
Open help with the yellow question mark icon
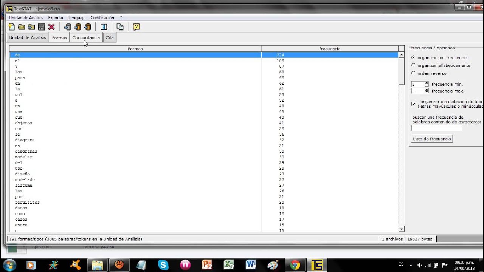tap(137, 27)
